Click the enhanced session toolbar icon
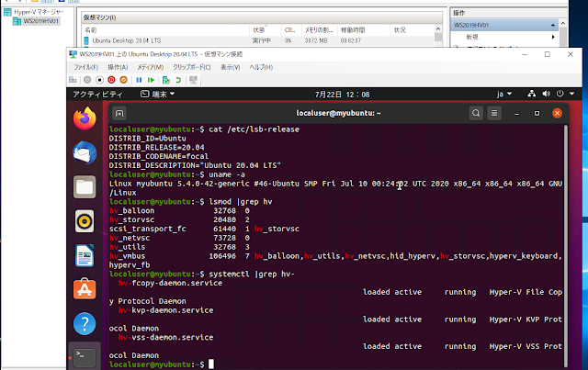588x370 pixels. tap(193, 80)
